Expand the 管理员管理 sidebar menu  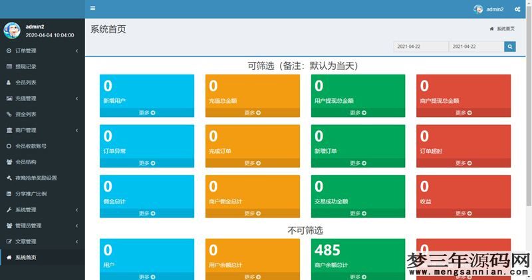(x=43, y=225)
